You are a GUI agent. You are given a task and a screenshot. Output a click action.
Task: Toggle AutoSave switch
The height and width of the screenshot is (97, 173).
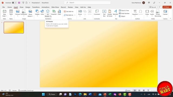click(x=14, y=3)
